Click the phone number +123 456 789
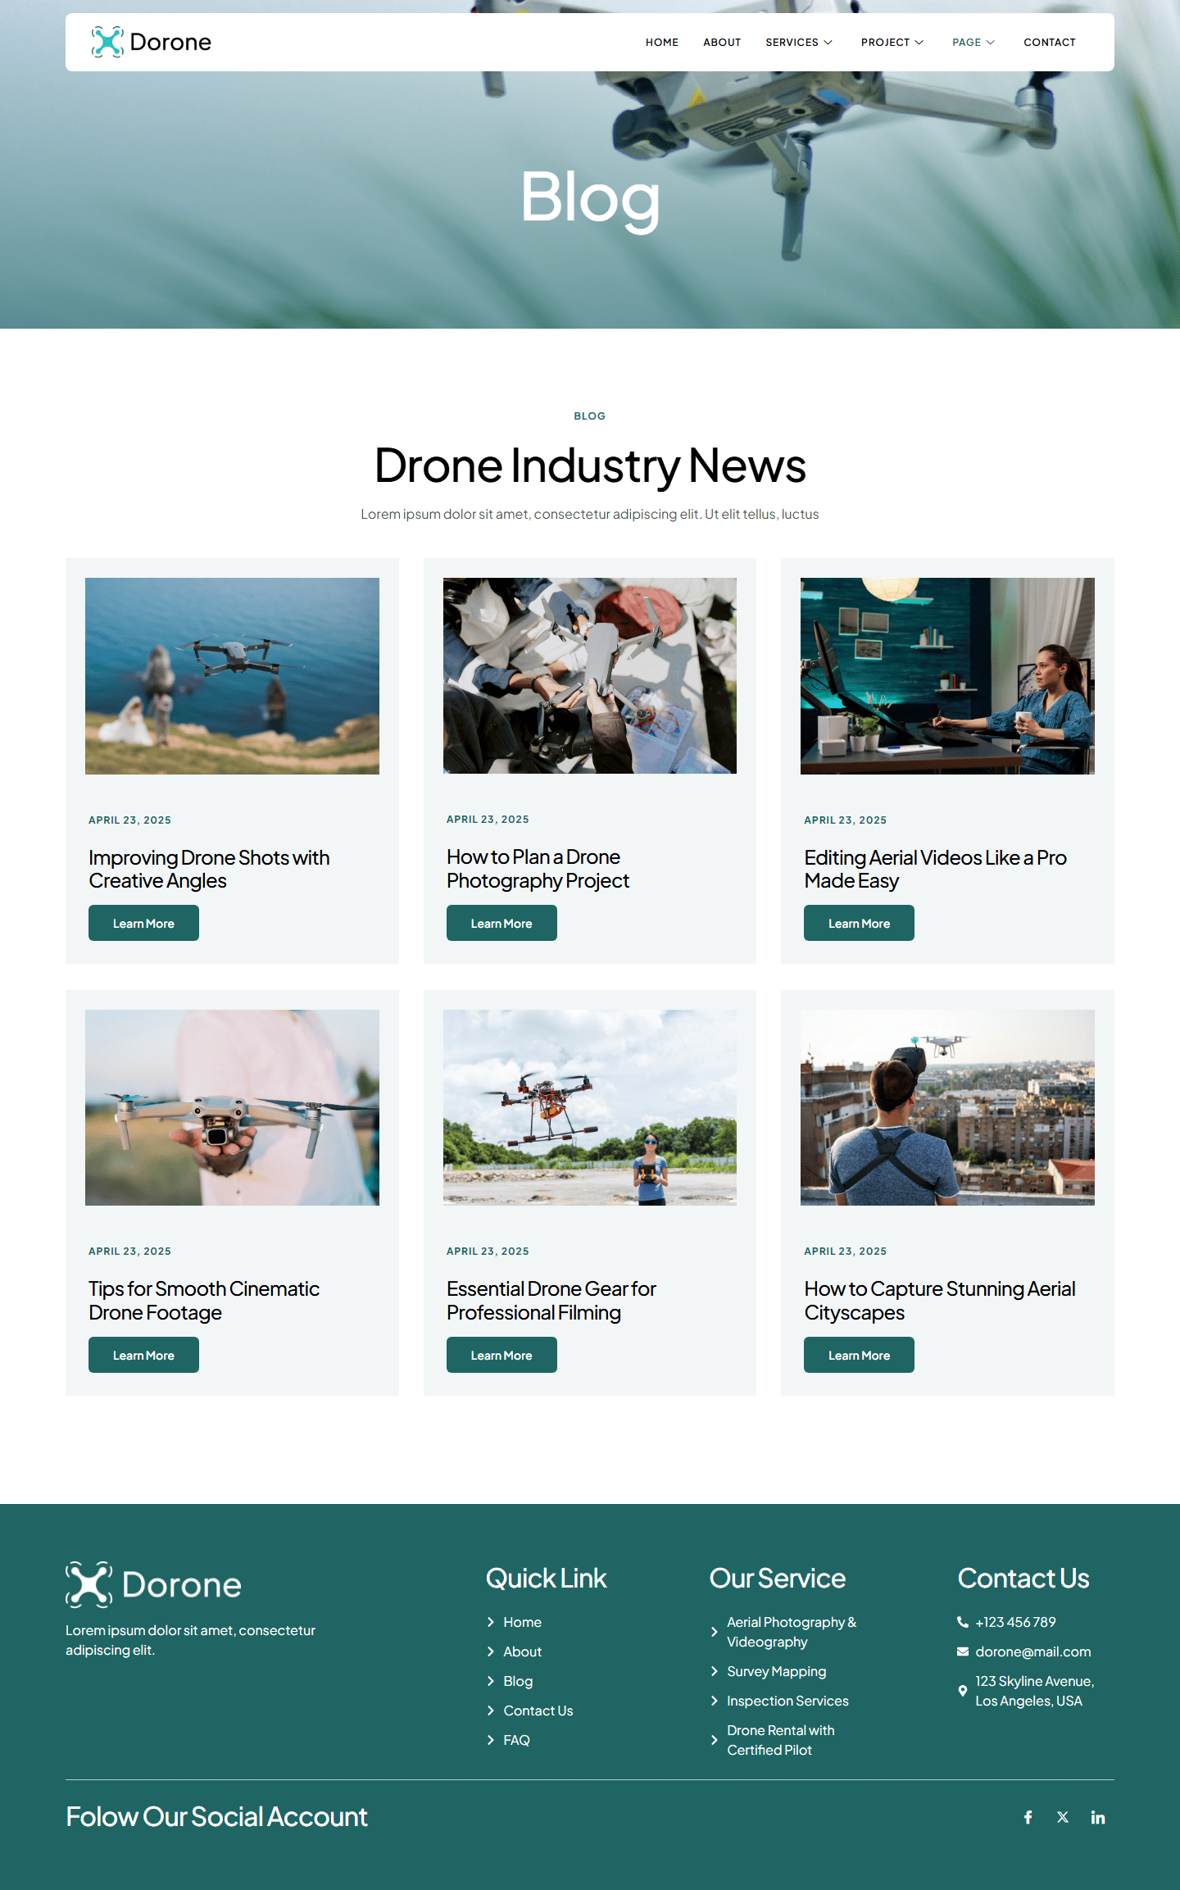1180x1890 pixels. [1015, 1622]
